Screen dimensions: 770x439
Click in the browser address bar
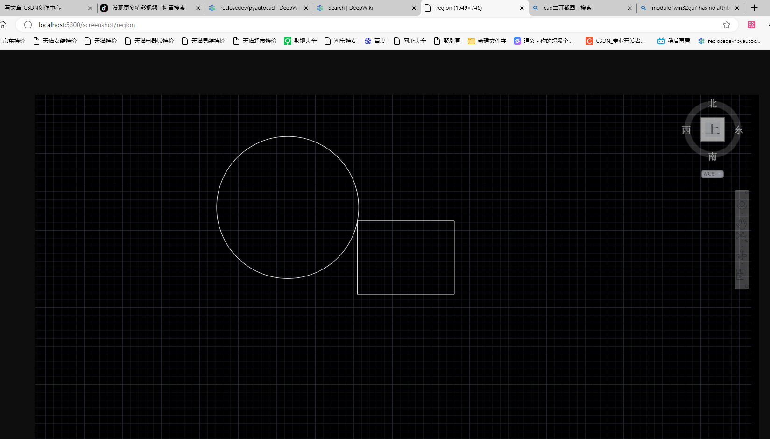[187, 25]
